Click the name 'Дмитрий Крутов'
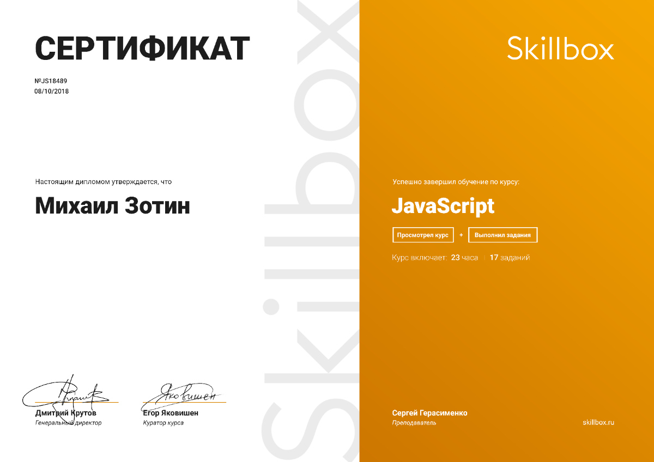This screenshot has width=654, height=462. tap(66, 413)
